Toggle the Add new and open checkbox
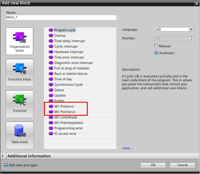Screen dimensions: 200x174 click(6, 165)
